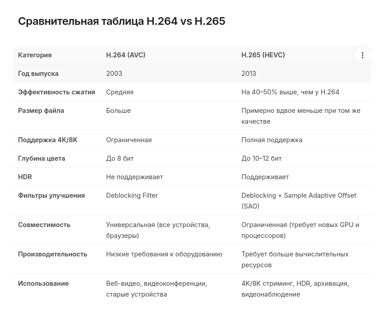Click the "Использование" row label
378x316 pixels.
point(43,283)
